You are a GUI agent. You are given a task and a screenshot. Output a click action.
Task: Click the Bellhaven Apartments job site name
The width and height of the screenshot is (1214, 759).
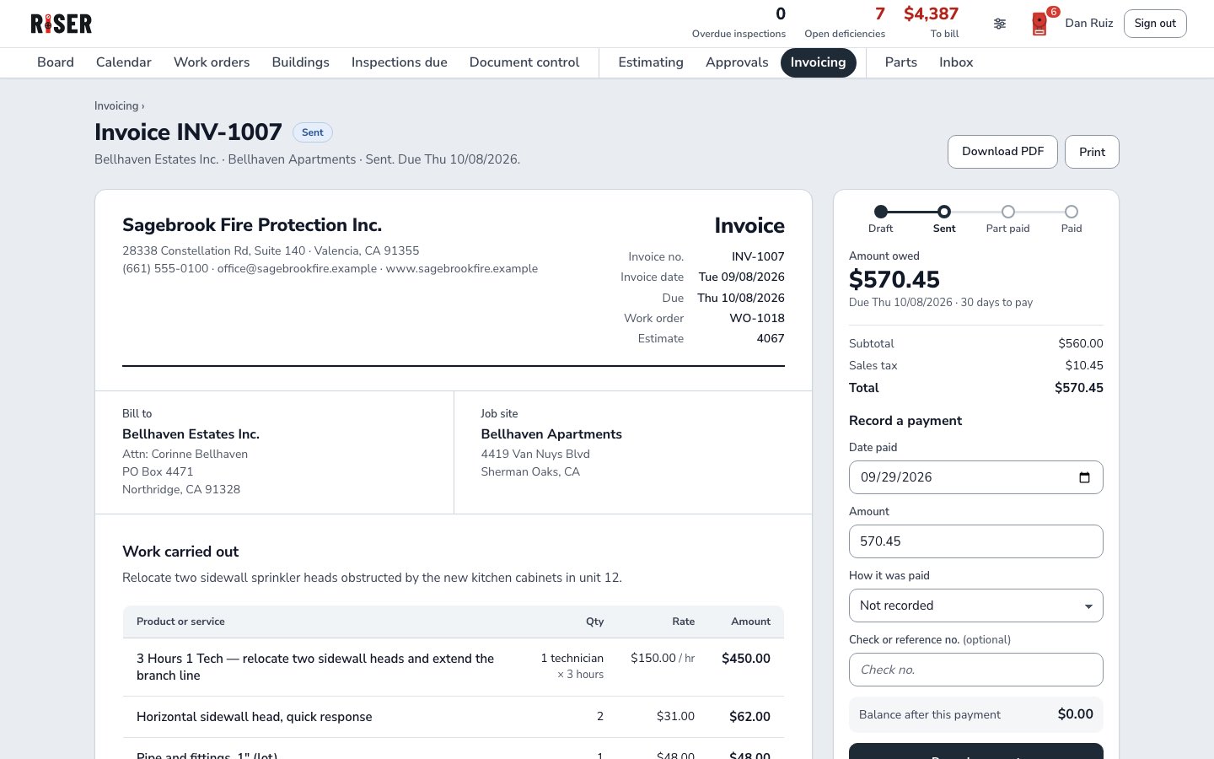pos(551,434)
